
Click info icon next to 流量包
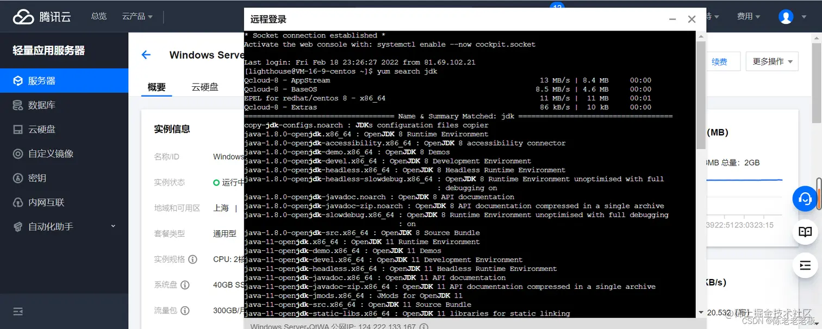tap(185, 311)
